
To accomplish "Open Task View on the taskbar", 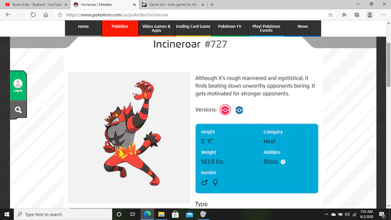I will 132,214.
